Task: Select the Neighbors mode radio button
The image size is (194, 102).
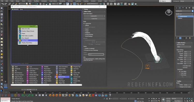Action: (x=84, y=33)
